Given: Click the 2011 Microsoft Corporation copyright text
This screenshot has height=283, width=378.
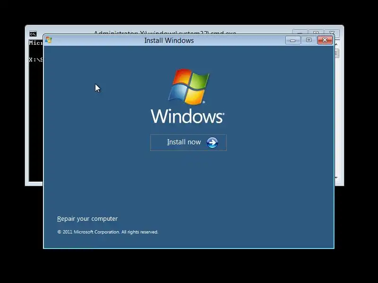Looking at the screenshot, I should 108,232.
